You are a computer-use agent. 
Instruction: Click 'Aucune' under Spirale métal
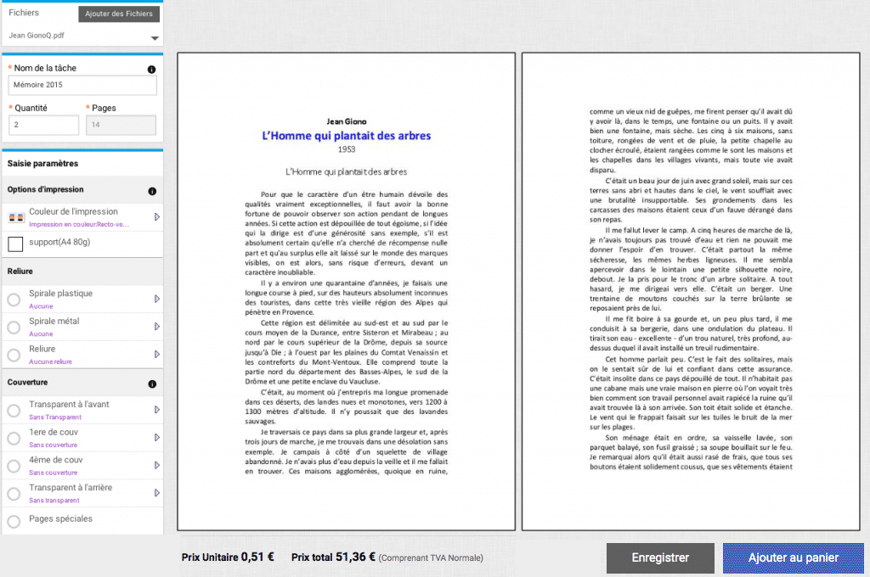click(41, 333)
